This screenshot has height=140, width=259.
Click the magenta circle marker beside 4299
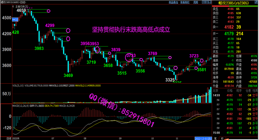[x=68, y=30]
